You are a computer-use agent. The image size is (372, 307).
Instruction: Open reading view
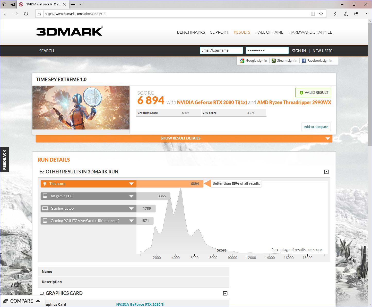pyautogui.click(x=313, y=14)
